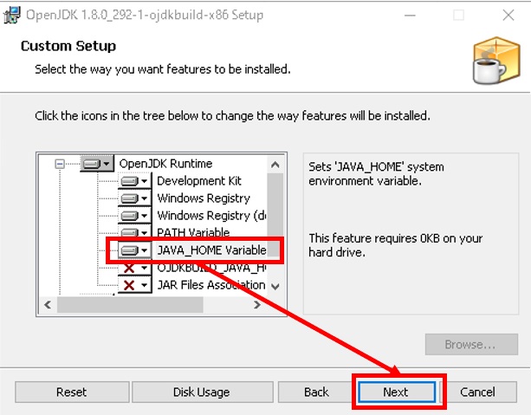Image resolution: width=531 pixels, height=415 pixels.
Task: Click the feature tree scroll up arrow
Action: [x=275, y=165]
